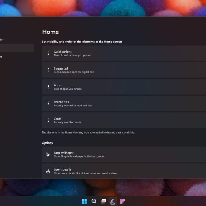Open taskbar Search magnifier
This screenshot has height=206, width=206.
(x=94, y=201)
